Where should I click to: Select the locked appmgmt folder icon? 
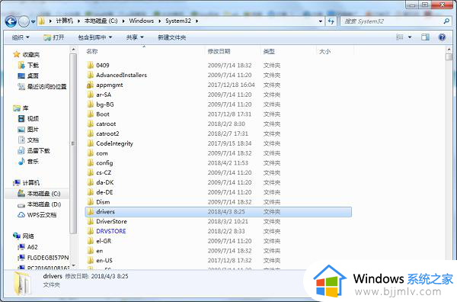(91, 85)
